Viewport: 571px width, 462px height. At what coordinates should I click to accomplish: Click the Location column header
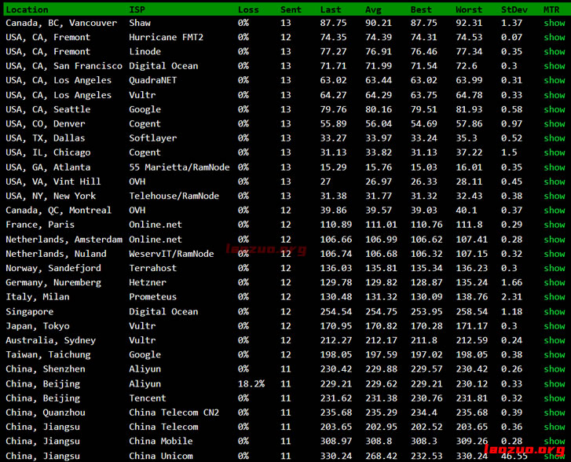[27, 9]
